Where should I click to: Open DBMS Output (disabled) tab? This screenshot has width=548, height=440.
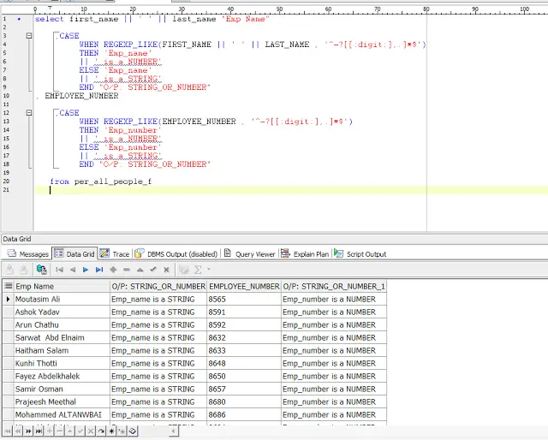point(176,253)
